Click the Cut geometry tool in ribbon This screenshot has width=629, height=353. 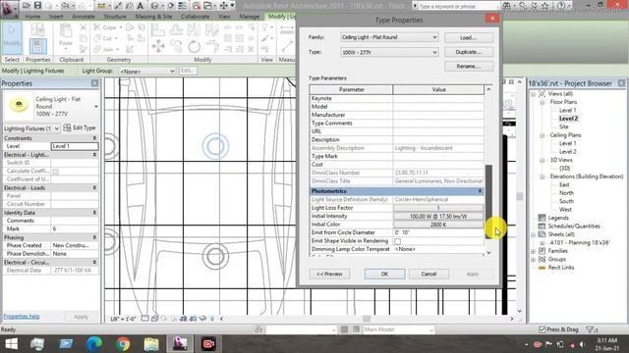pos(105,38)
